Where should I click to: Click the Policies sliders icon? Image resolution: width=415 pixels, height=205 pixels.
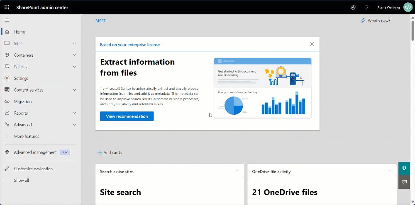click(7, 67)
